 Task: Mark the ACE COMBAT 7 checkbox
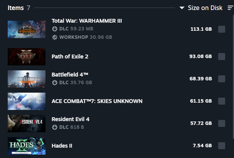pyautogui.click(x=222, y=101)
